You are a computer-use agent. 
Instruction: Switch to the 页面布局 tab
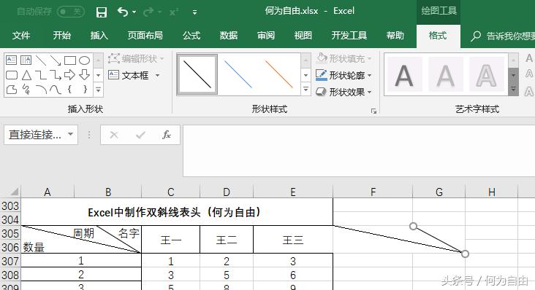tap(145, 36)
